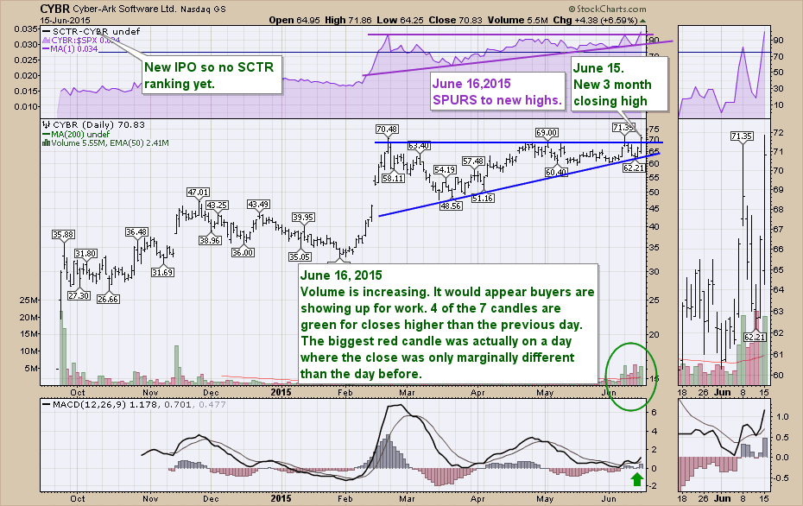Screen dimensions: 803x506
Task: Click the 31.69 price low label
Action: [x=162, y=273]
